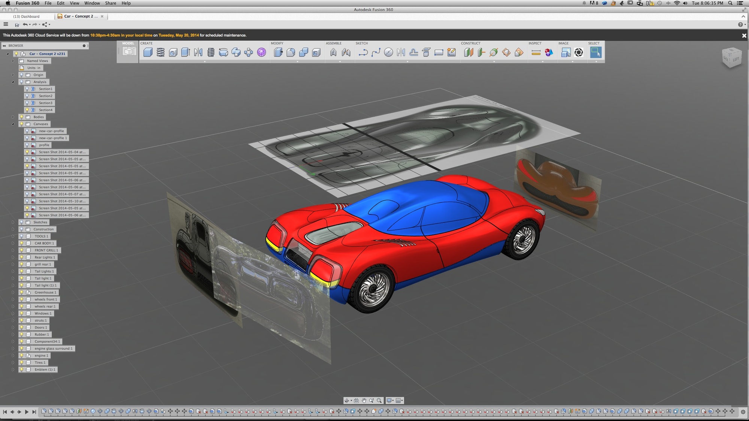Select the Box primitive tool in Create
This screenshot has height=421, width=749.
coord(148,52)
